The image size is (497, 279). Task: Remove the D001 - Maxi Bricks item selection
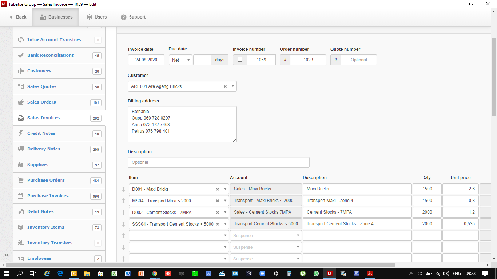218,189
